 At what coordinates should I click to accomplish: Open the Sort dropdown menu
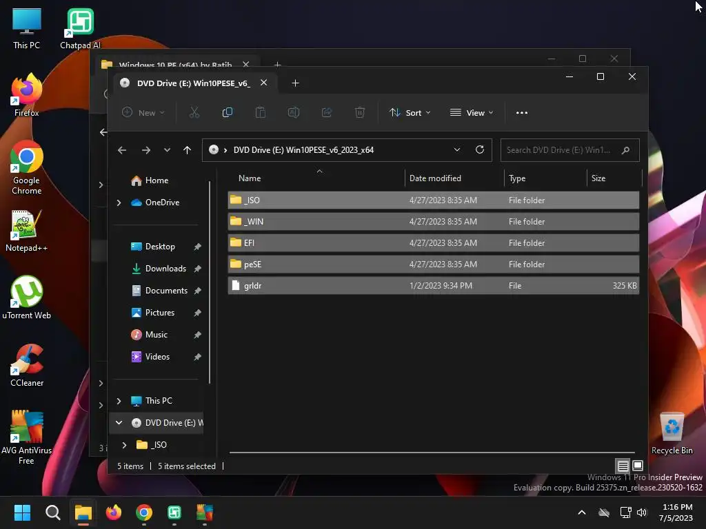(410, 112)
